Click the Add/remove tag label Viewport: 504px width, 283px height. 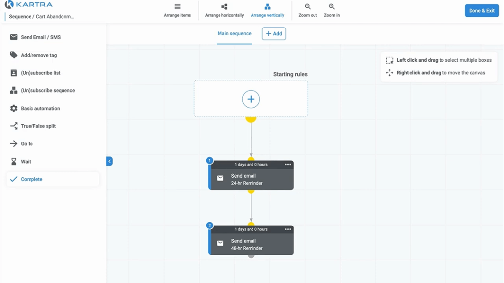(39, 55)
